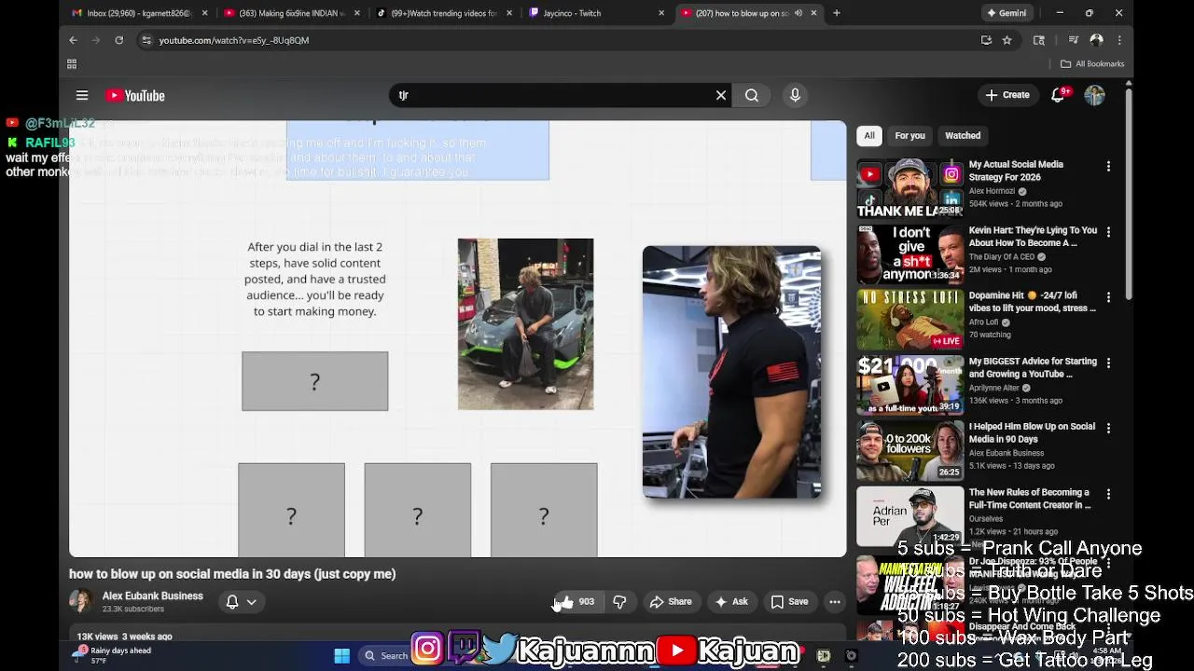Bookmark this page with the star
Image resolution: width=1194 pixels, height=671 pixels.
point(1007,40)
